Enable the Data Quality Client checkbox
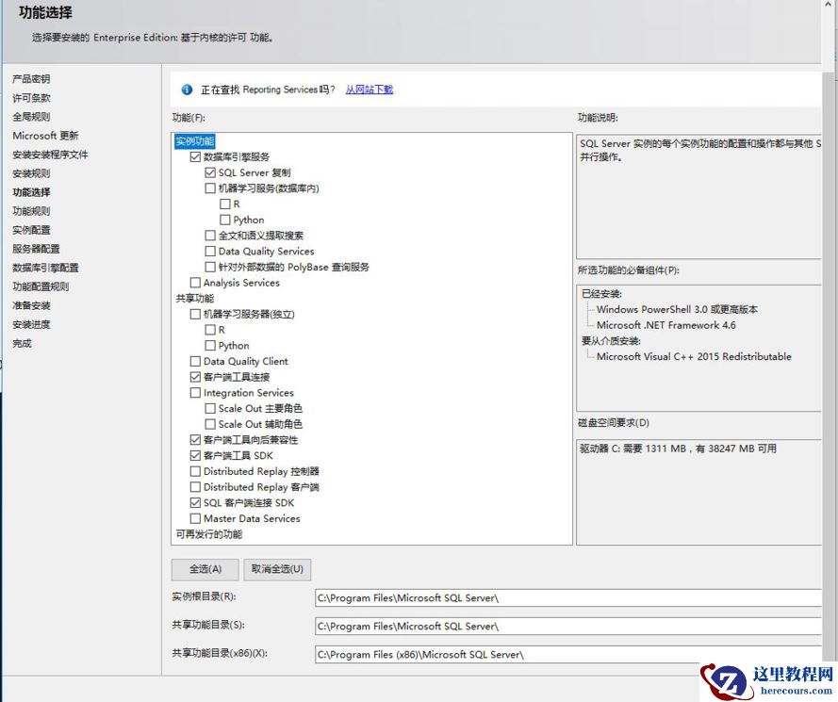 point(196,362)
